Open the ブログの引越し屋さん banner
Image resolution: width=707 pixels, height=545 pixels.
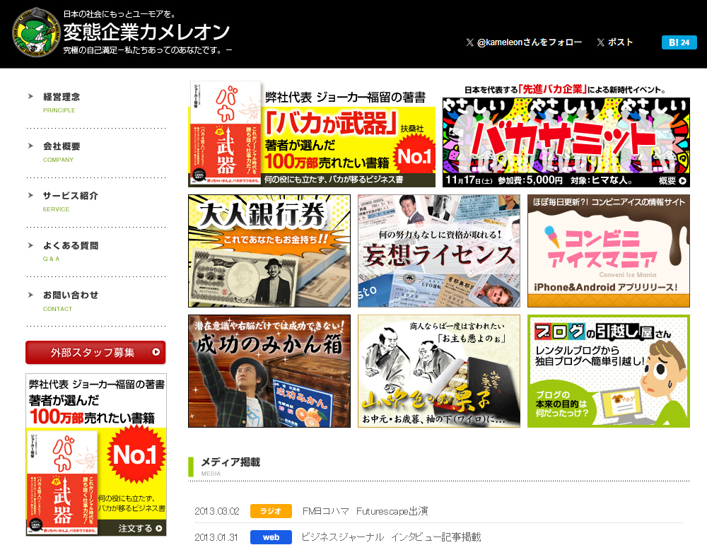608,371
